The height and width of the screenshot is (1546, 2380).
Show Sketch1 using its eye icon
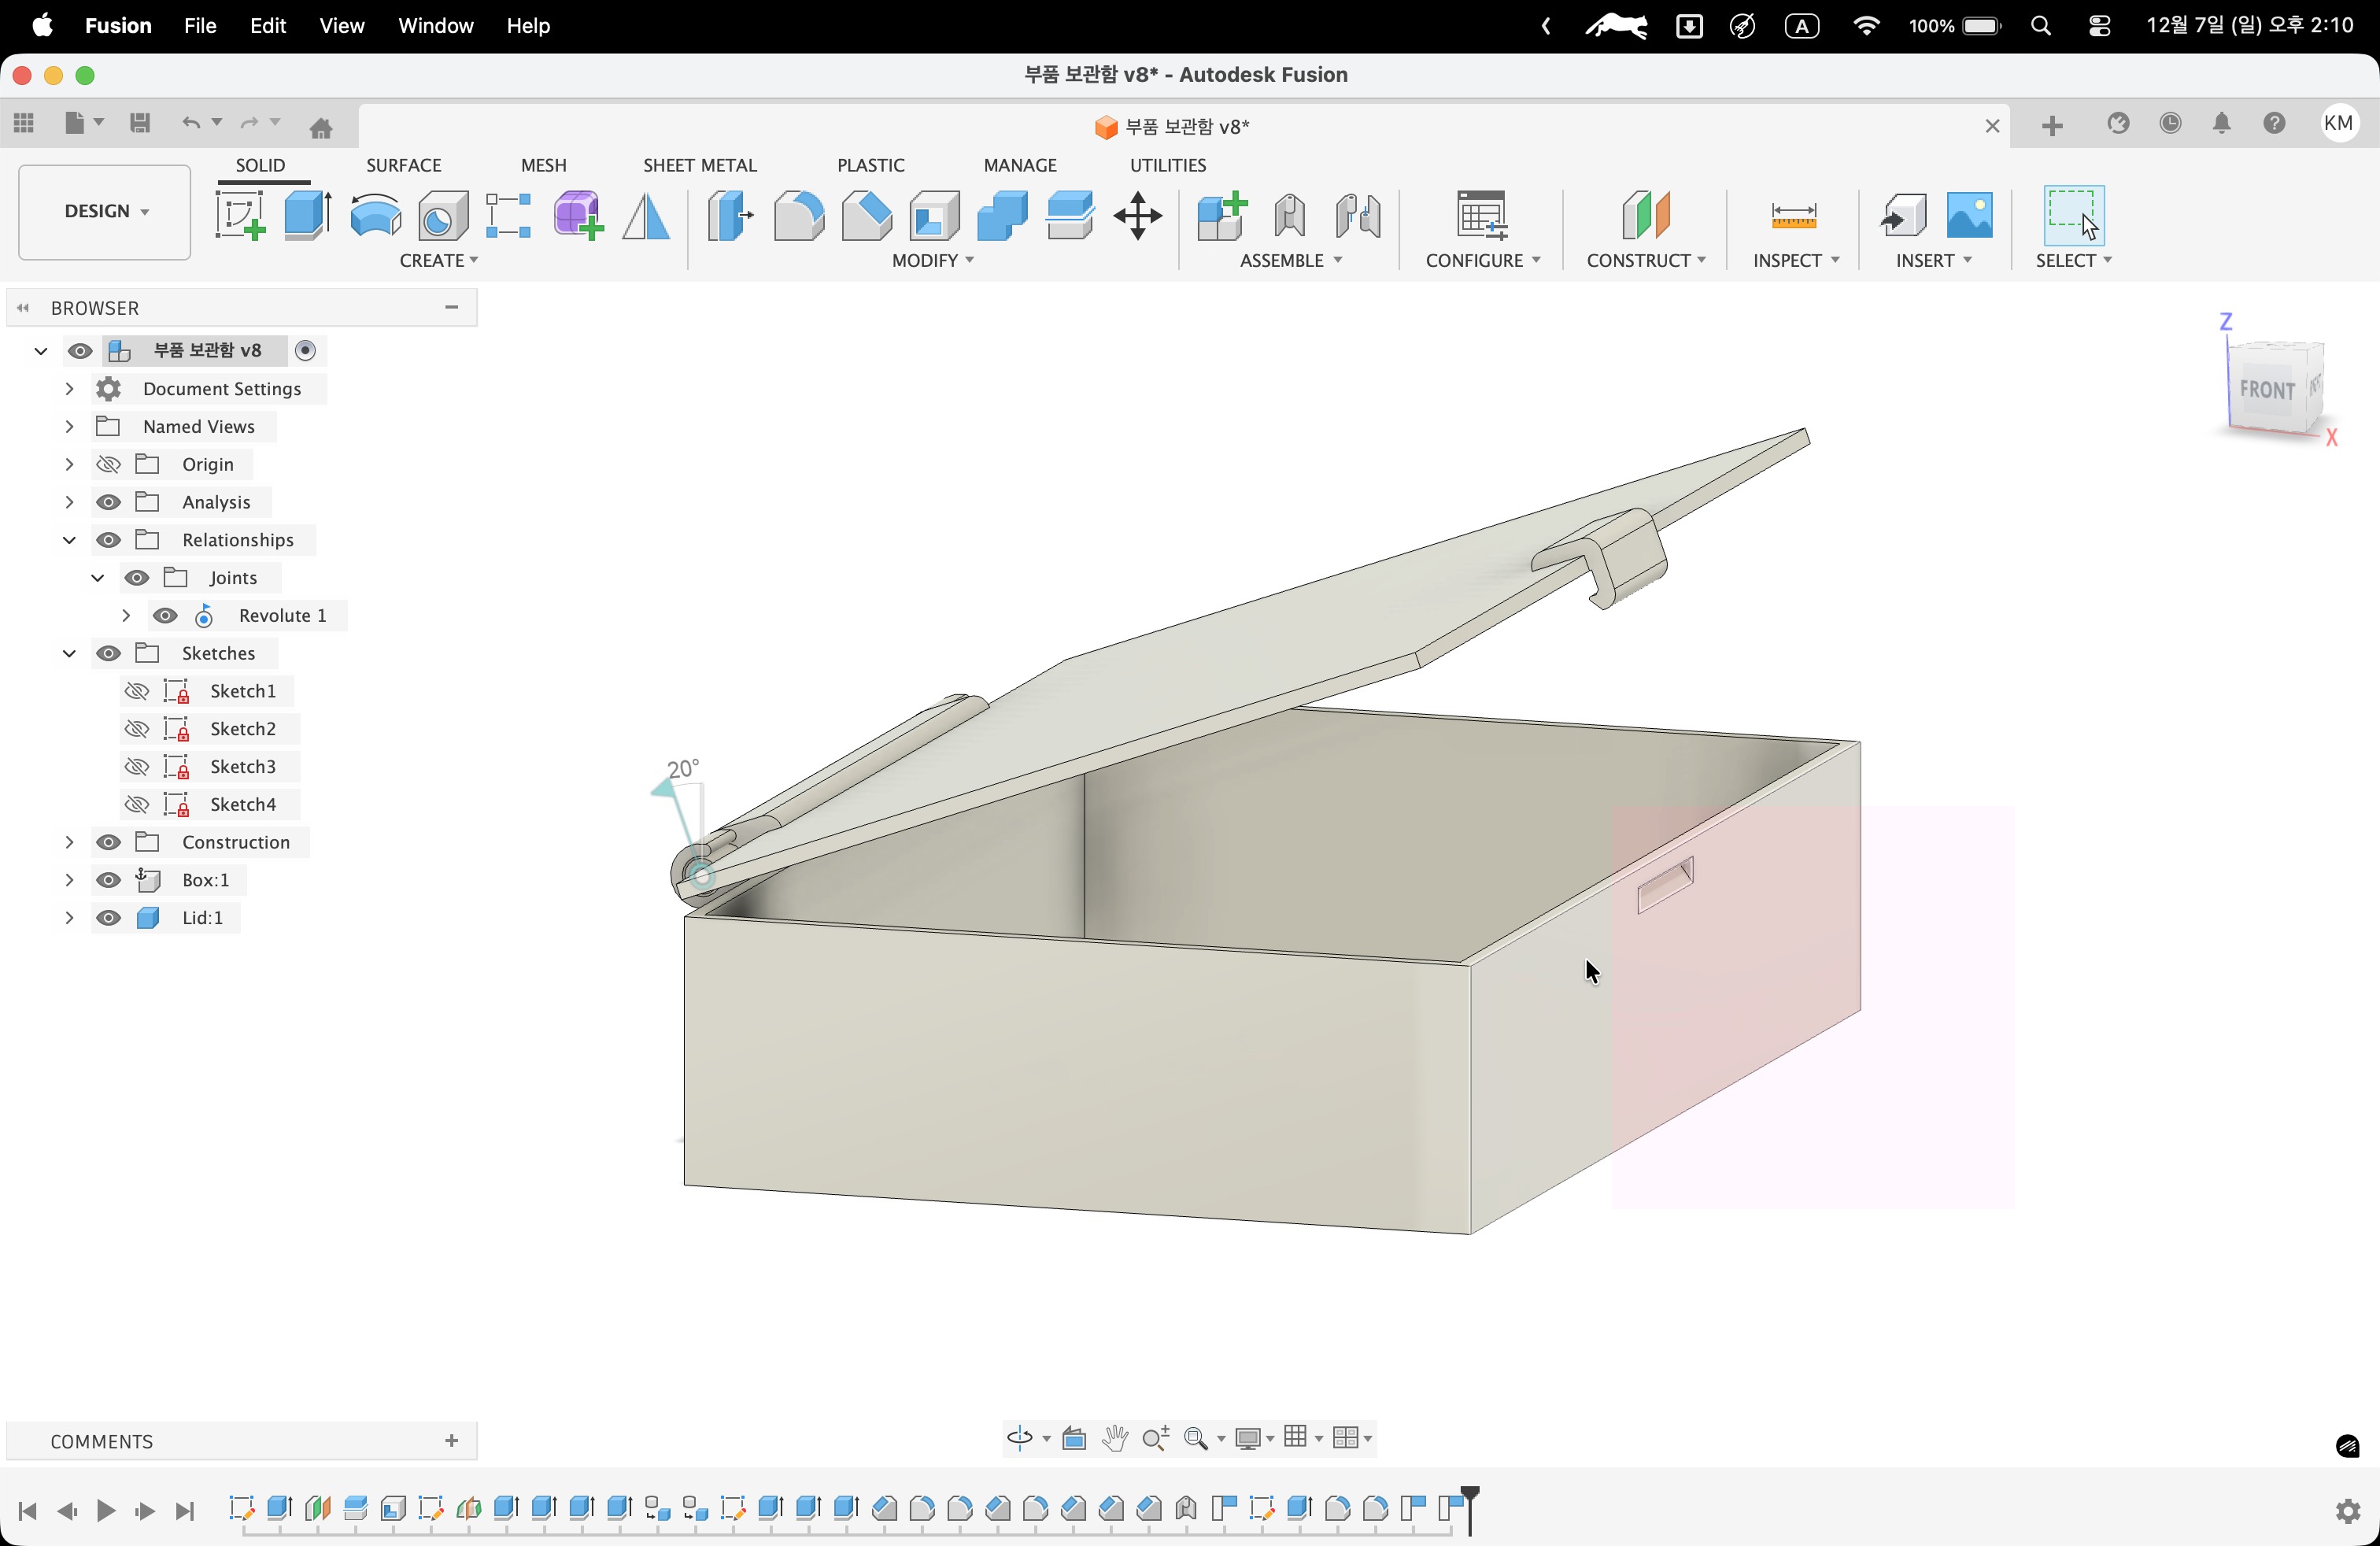tap(136, 691)
